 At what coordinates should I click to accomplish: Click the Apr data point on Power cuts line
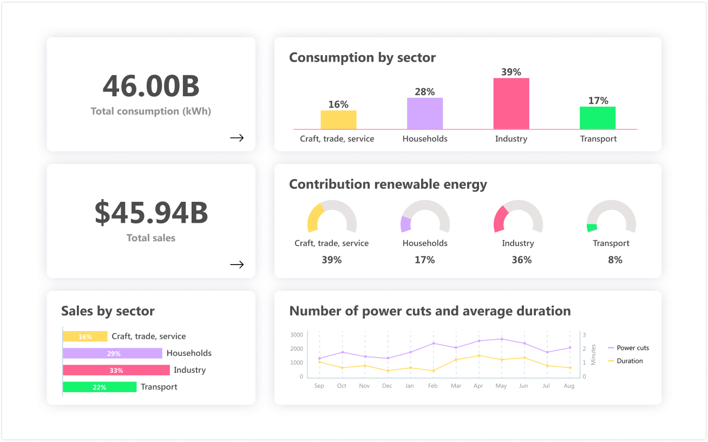pos(478,341)
